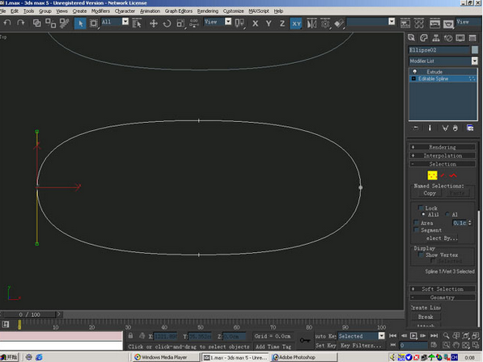Switch to the Motion command panel tab
The image size is (483, 362).
tap(448, 38)
